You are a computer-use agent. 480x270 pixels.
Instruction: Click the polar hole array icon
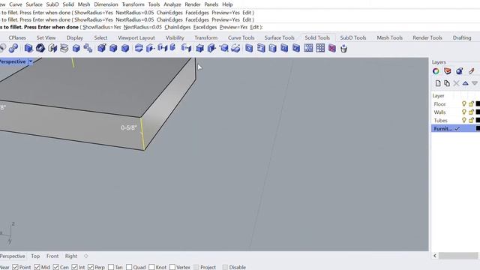click(x=308, y=48)
